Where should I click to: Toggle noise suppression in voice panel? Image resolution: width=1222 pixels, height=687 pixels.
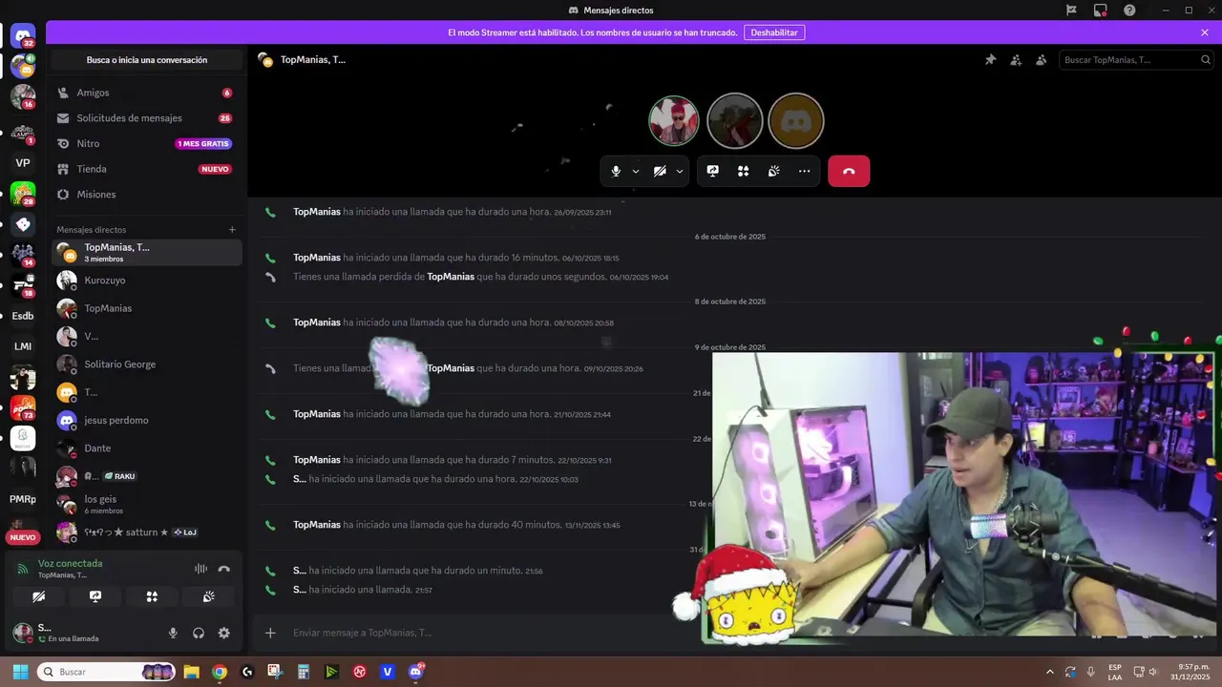(200, 569)
